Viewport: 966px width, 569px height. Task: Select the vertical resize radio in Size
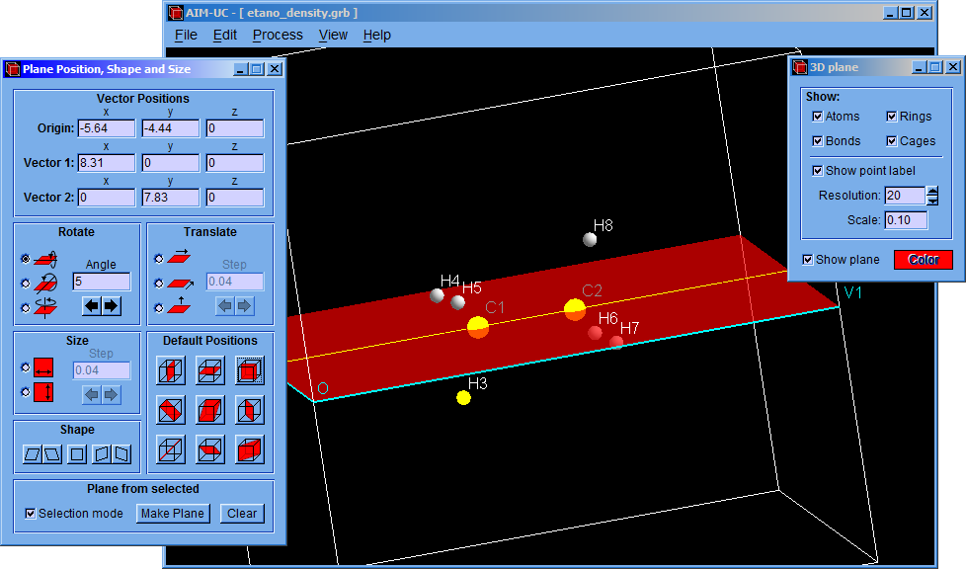click(26, 392)
